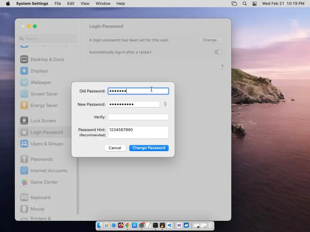Open Google Chrome from the dock

(127, 225)
